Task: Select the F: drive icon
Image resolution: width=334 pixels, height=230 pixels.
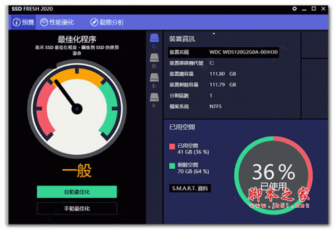Action: [x=154, y=97]
